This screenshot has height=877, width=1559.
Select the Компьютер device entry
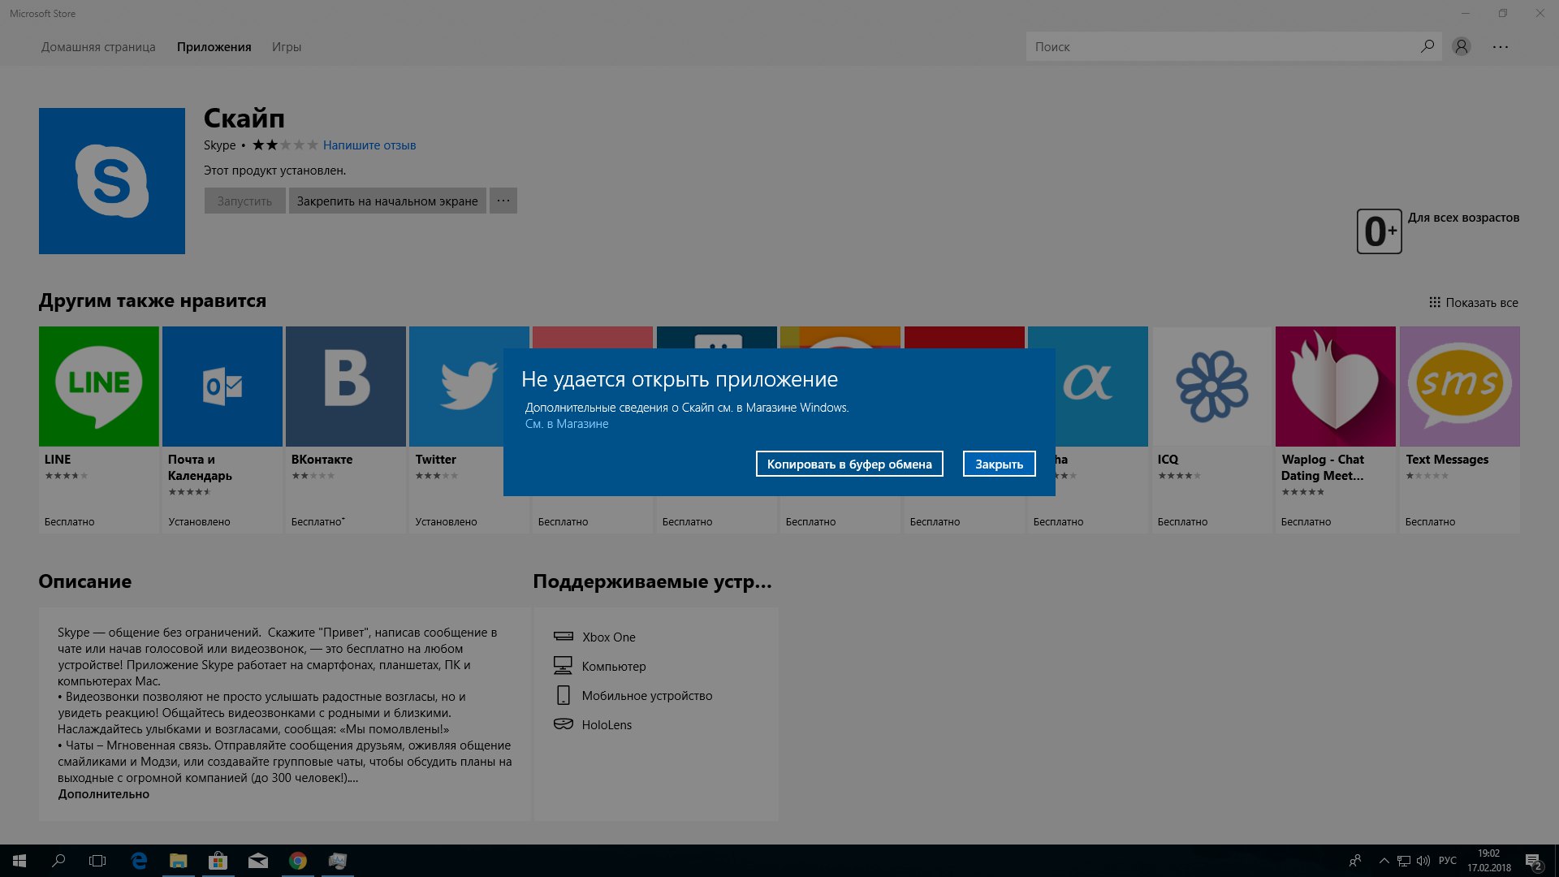(x=599, y=666)
